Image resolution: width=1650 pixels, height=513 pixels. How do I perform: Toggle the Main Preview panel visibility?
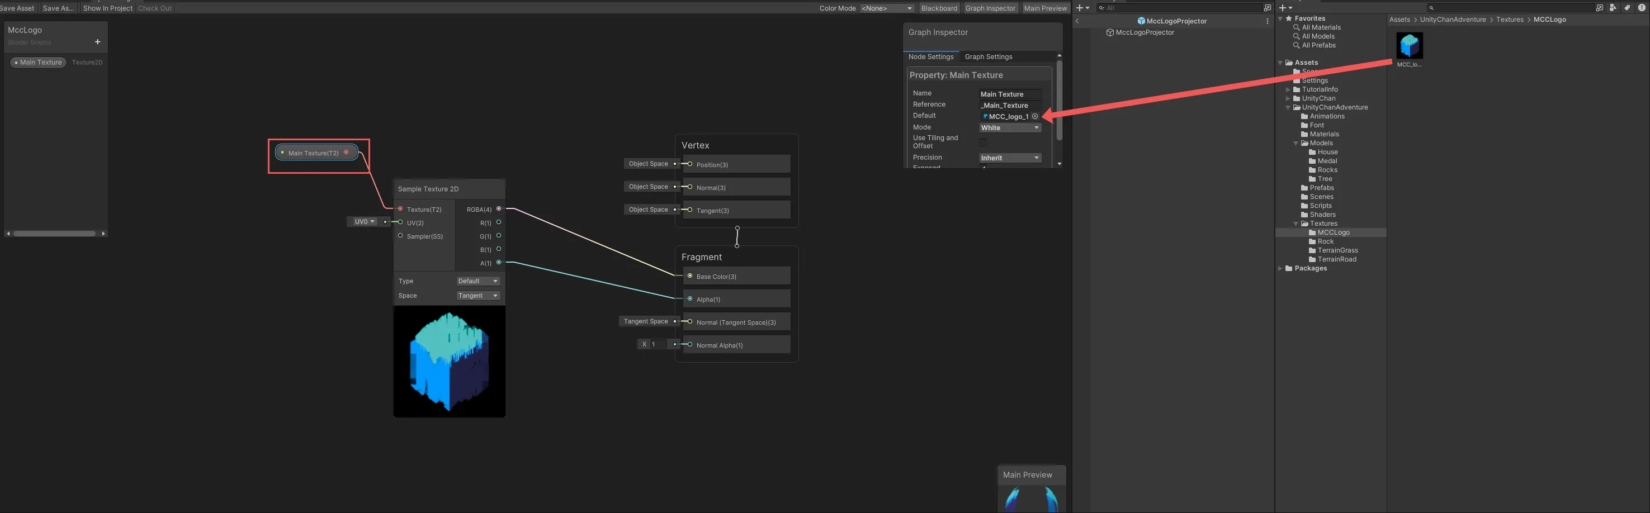pos(1044,8)
